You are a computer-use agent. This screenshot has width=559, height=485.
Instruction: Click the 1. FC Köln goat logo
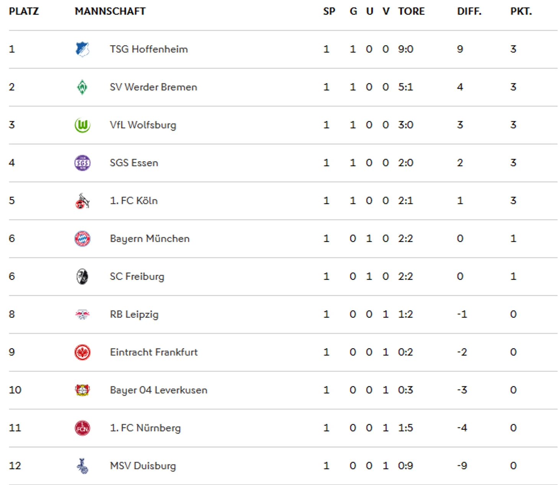pos(82,201)
